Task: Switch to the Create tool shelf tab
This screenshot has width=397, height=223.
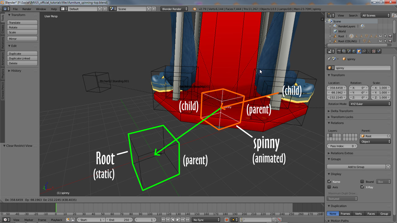Action: [x=3, y=29]
